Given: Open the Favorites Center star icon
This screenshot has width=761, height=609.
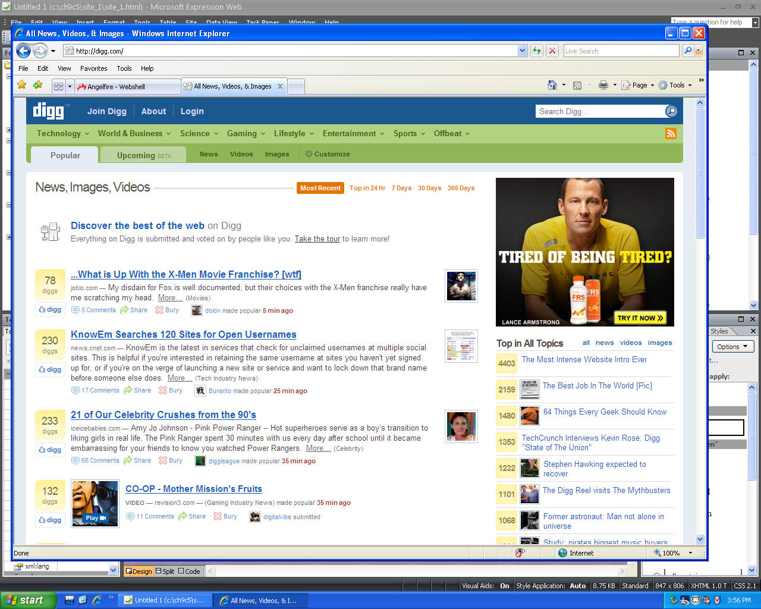Looking at the screenshot, I should [x=22, y=85].
